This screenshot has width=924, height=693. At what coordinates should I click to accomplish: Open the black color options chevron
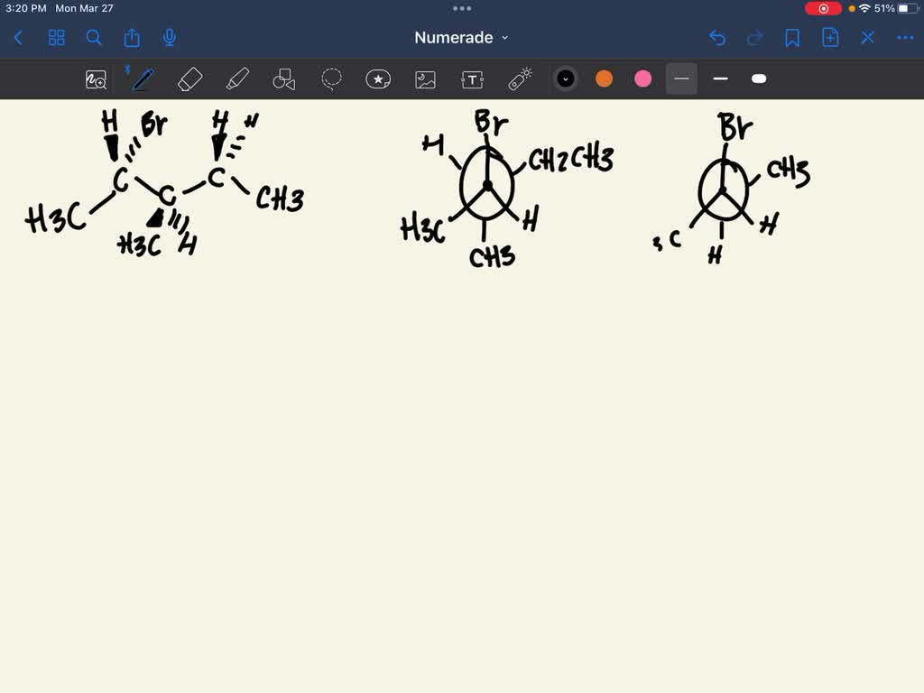(566, 79)
